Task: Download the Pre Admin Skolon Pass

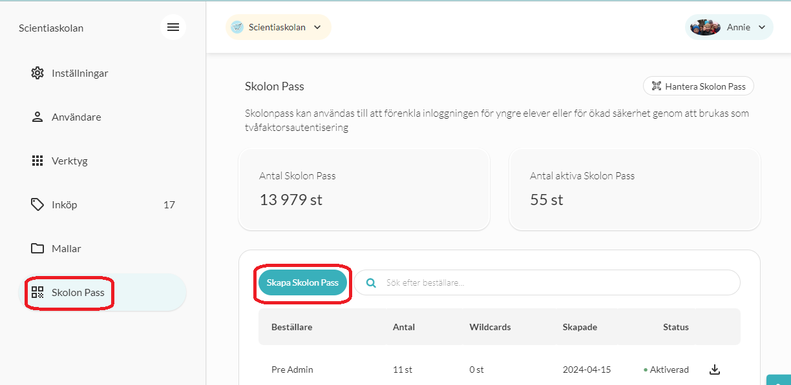Action: click(x=714, y=370)
